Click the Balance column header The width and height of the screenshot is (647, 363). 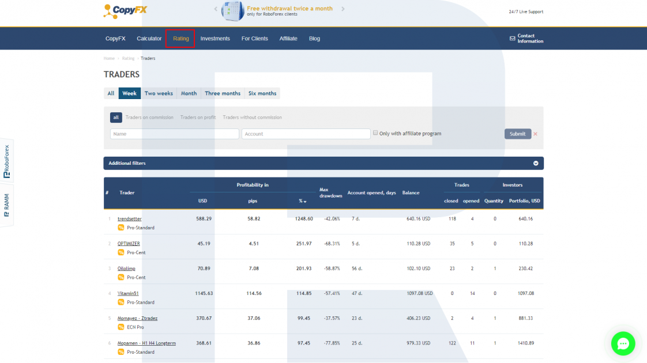click(x=411, y=192)
